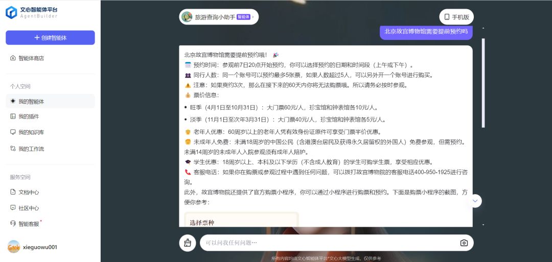Open 文档中心 document icon
Image resolution: width=552 pixels, height=262 pixels.
(13, 192)
